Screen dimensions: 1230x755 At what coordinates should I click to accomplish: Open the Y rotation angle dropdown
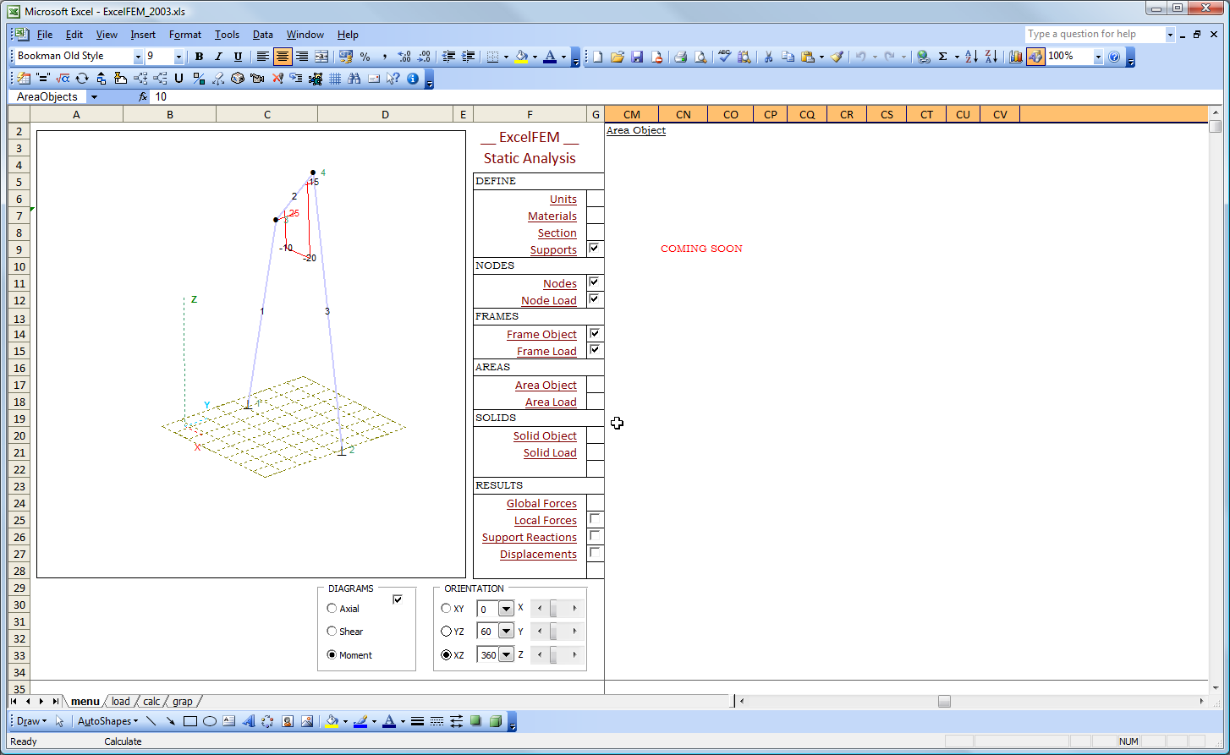tap(506, 632)
